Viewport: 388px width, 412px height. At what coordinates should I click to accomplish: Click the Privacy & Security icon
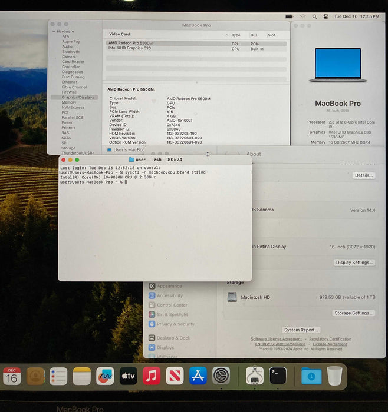(x=152, y=324)
